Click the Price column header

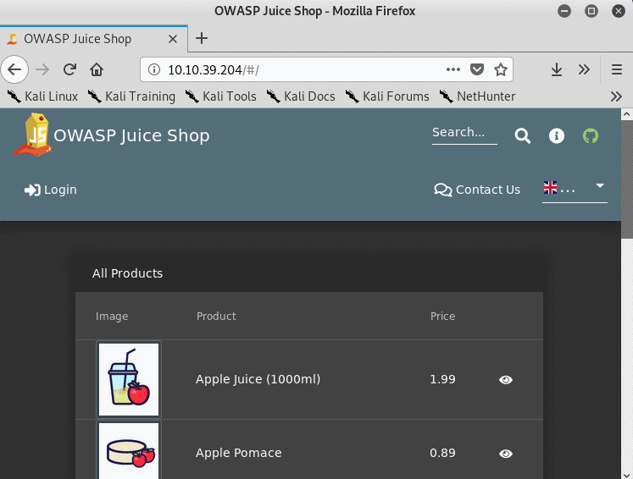click(442, 317)
